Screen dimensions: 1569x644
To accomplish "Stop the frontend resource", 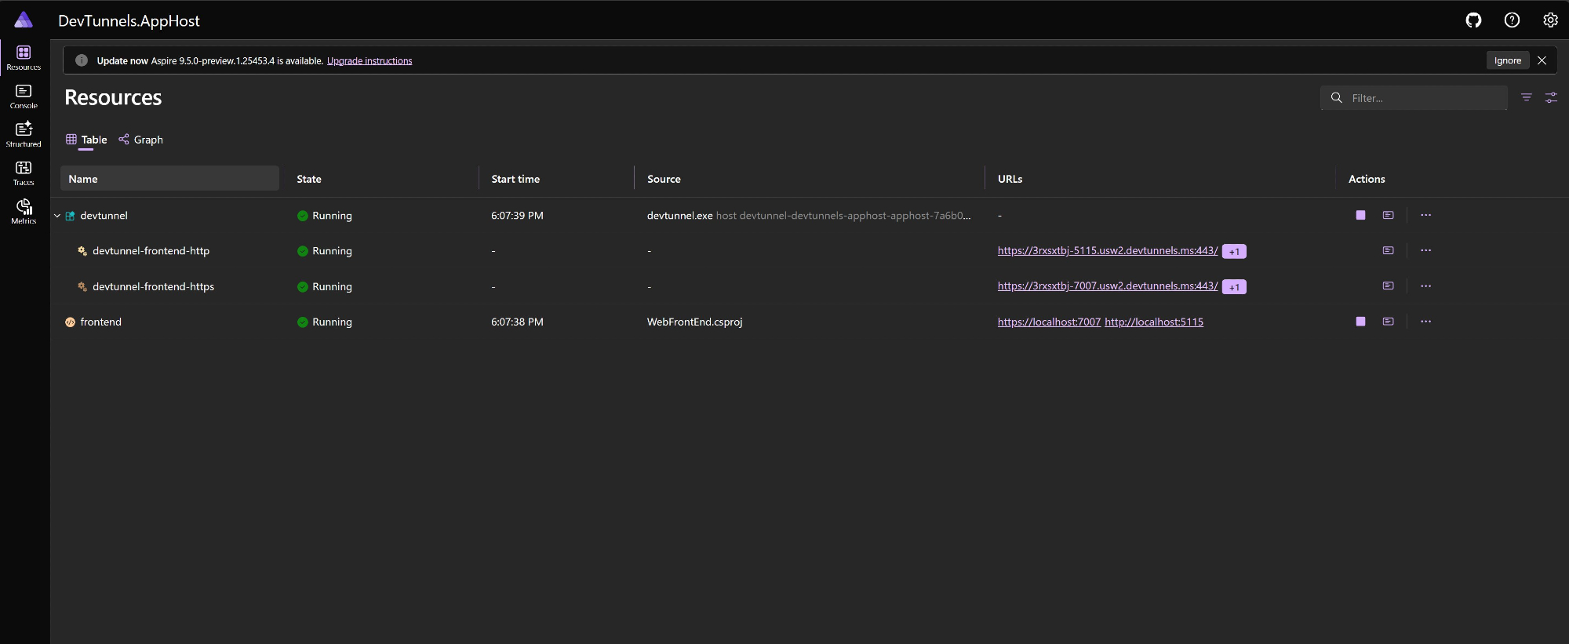I will coord(1360,322).
